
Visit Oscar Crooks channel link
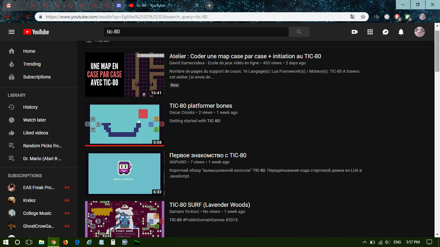point(182,113)
